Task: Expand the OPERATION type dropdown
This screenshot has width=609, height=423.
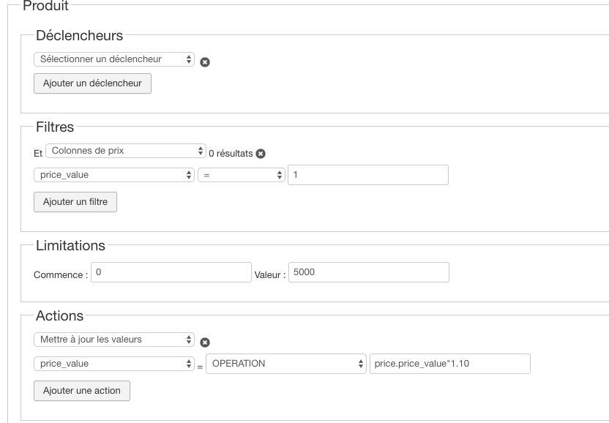Action: (x=285, y=364)
